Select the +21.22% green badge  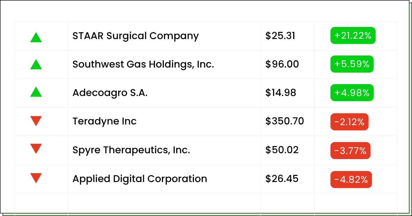(353, 36)
